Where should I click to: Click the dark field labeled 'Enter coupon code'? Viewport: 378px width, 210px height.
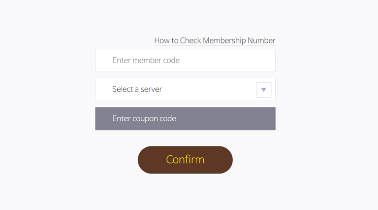pos(185,118)
